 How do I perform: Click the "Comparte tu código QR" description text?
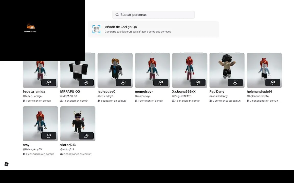(138, 32)
